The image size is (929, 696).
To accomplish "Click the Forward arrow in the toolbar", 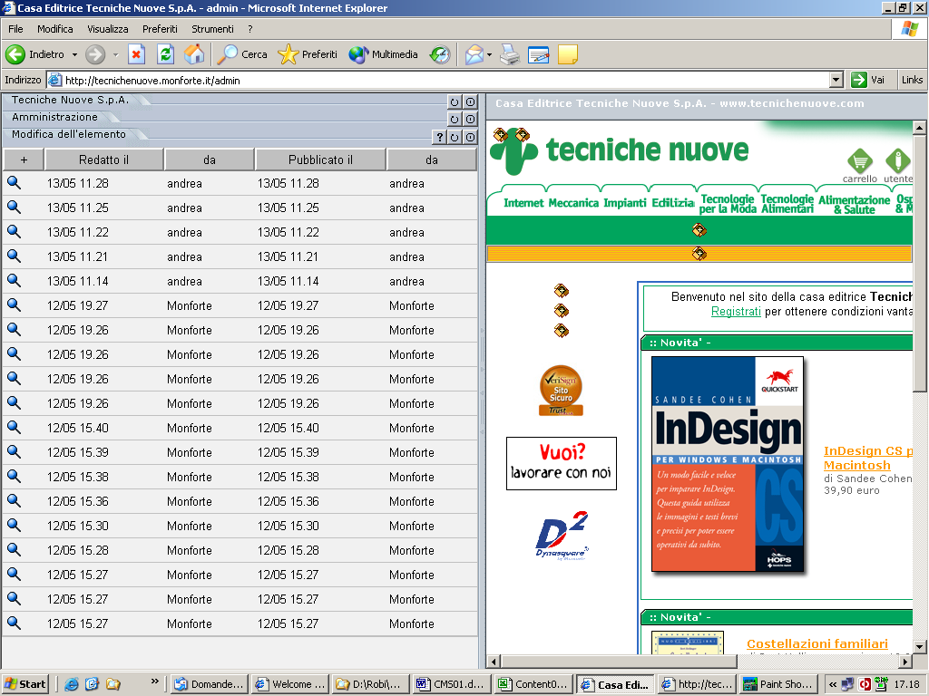I will 94,54.
